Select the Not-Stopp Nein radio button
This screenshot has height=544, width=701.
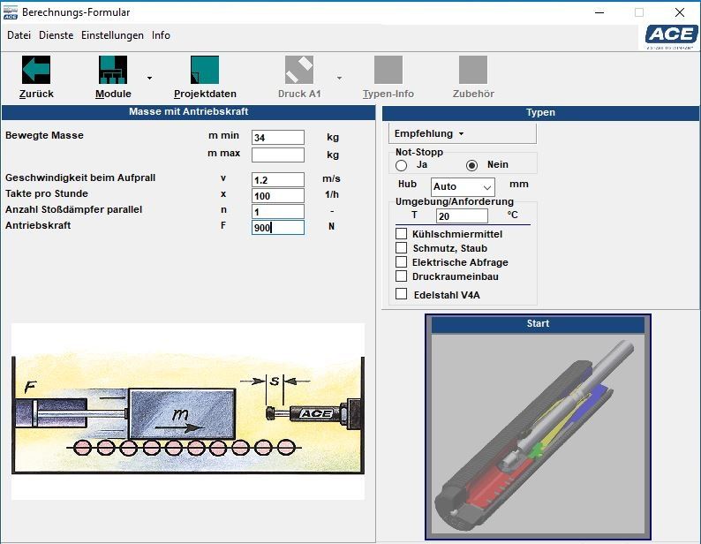click(x=472, y=165)
